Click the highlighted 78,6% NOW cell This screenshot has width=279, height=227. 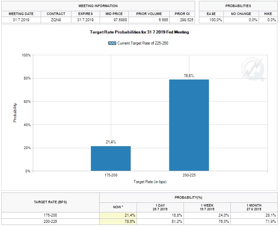click(x=118, y=222)
